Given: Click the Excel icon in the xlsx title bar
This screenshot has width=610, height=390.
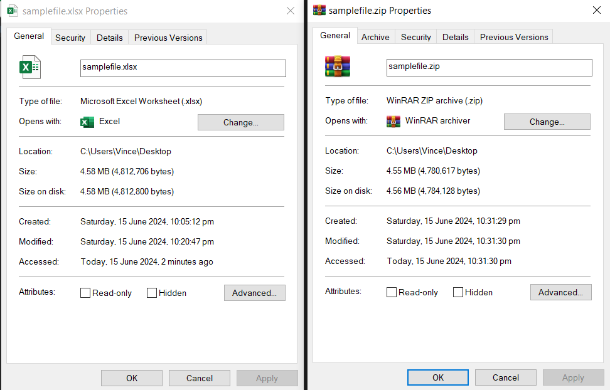Looking at the screenshot, I should click(14, 11).
